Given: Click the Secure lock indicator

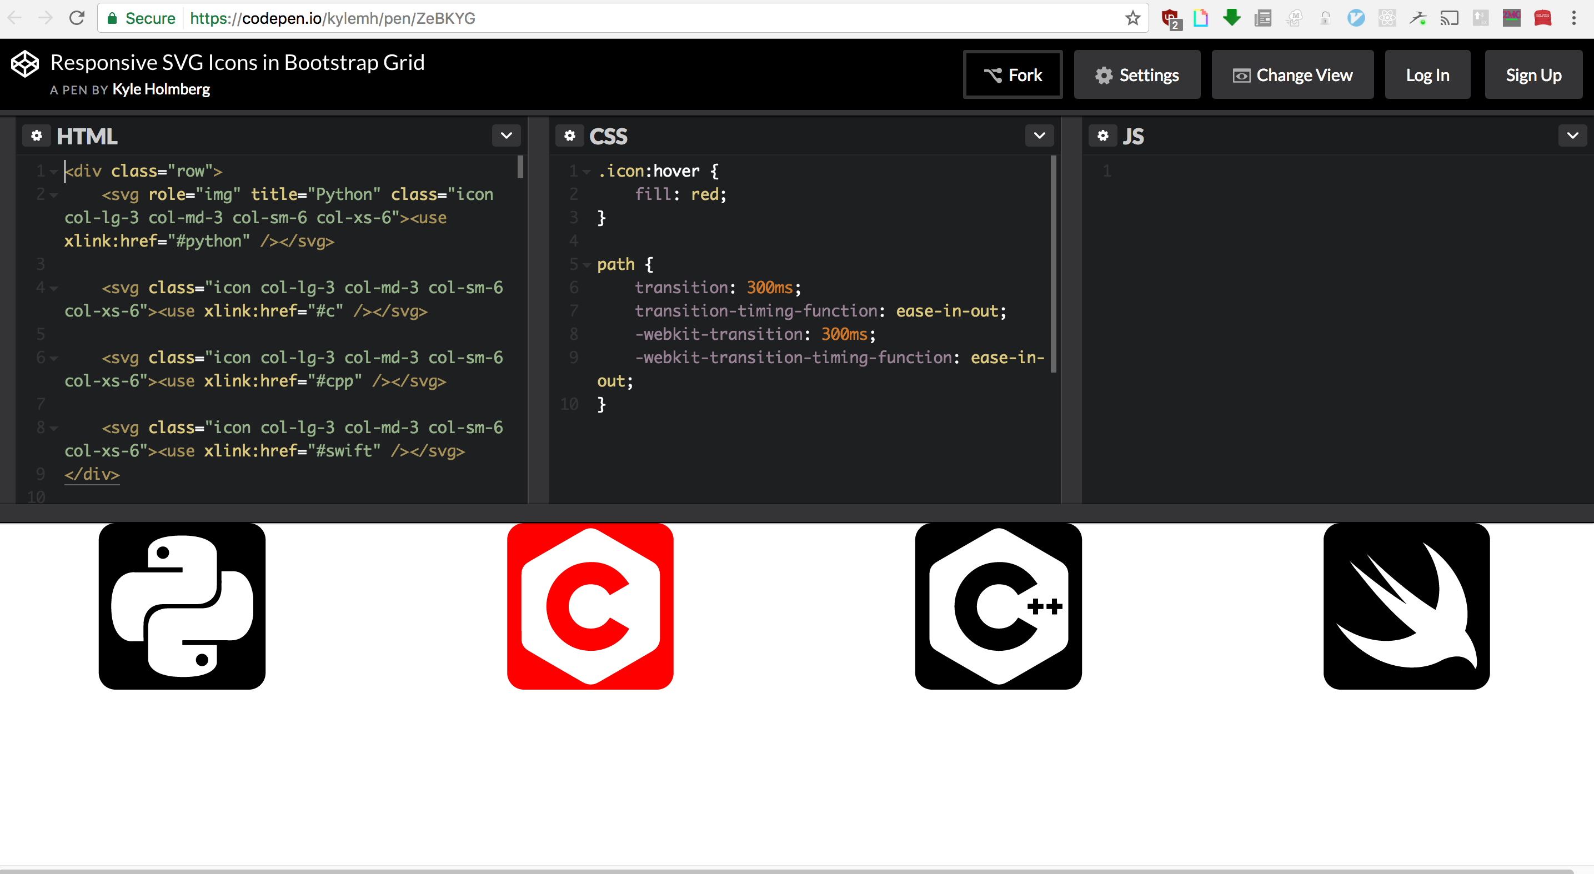Looking at the screenshot, I should tap(142, 18).
